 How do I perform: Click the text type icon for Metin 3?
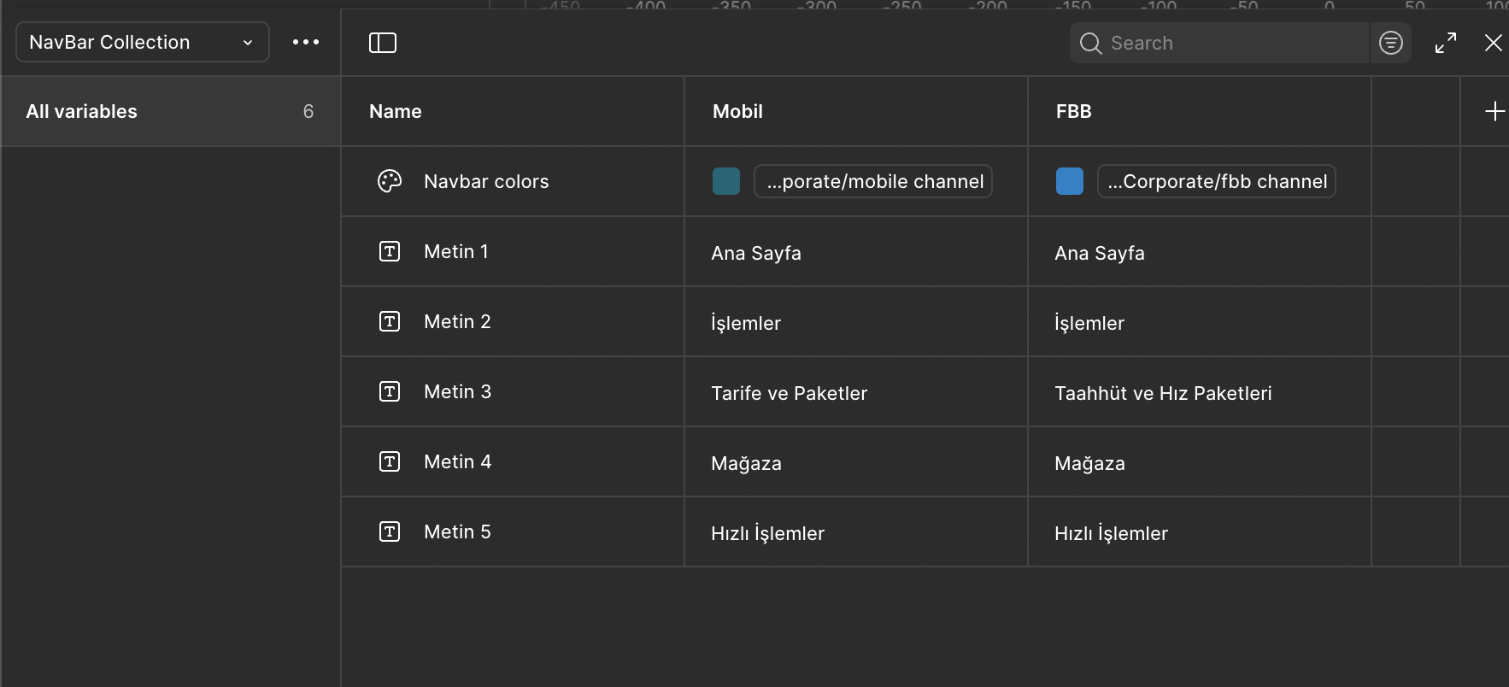[x=390, y=391]
